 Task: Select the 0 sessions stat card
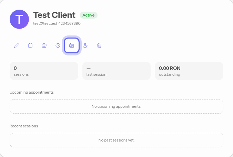[x=44, y=71]
